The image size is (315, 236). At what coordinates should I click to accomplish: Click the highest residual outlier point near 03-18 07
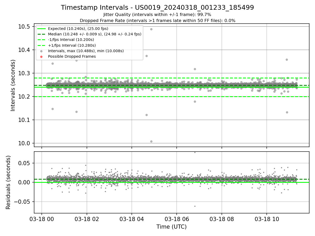(x=195, y=152)
